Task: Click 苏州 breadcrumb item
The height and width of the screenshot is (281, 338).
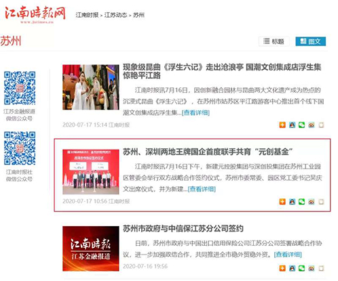Action: pyautogui.click(x=138, y=15)
